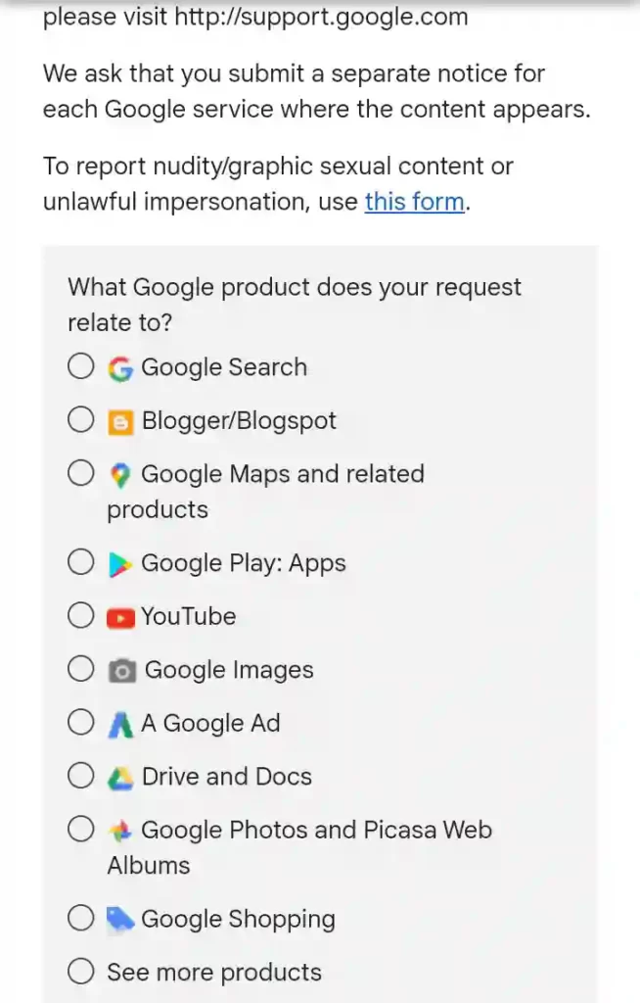Image resolution: width=640 pixels, height=1003 pixels.
Task: Click the Google Shopping tag icon
Action: (x=119, y=920)
